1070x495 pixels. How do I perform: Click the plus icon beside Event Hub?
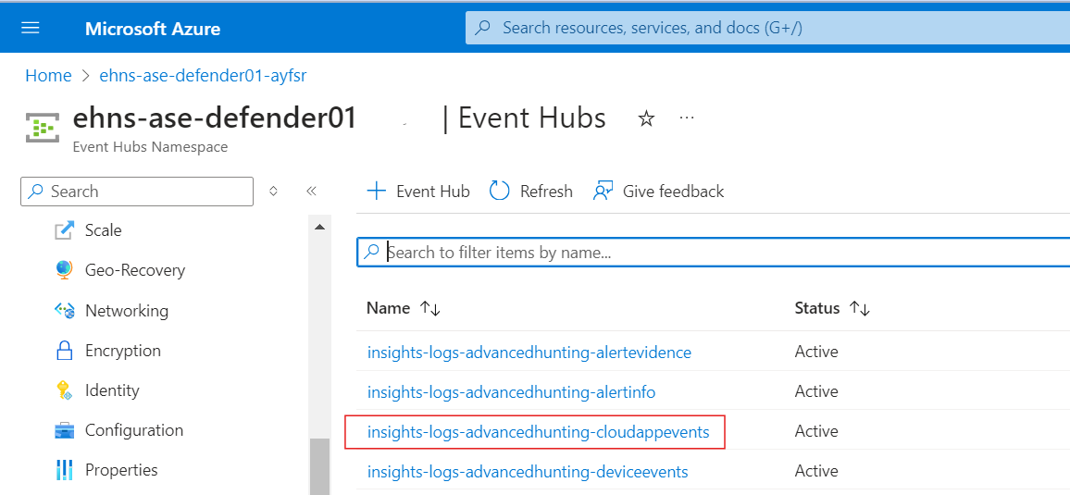(376, 191)
